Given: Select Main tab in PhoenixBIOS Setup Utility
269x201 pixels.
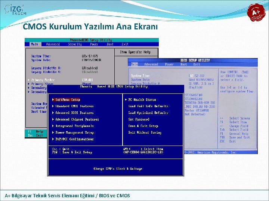Looking at the screenshot, I should pyautogui.click(x=34, y=44).
